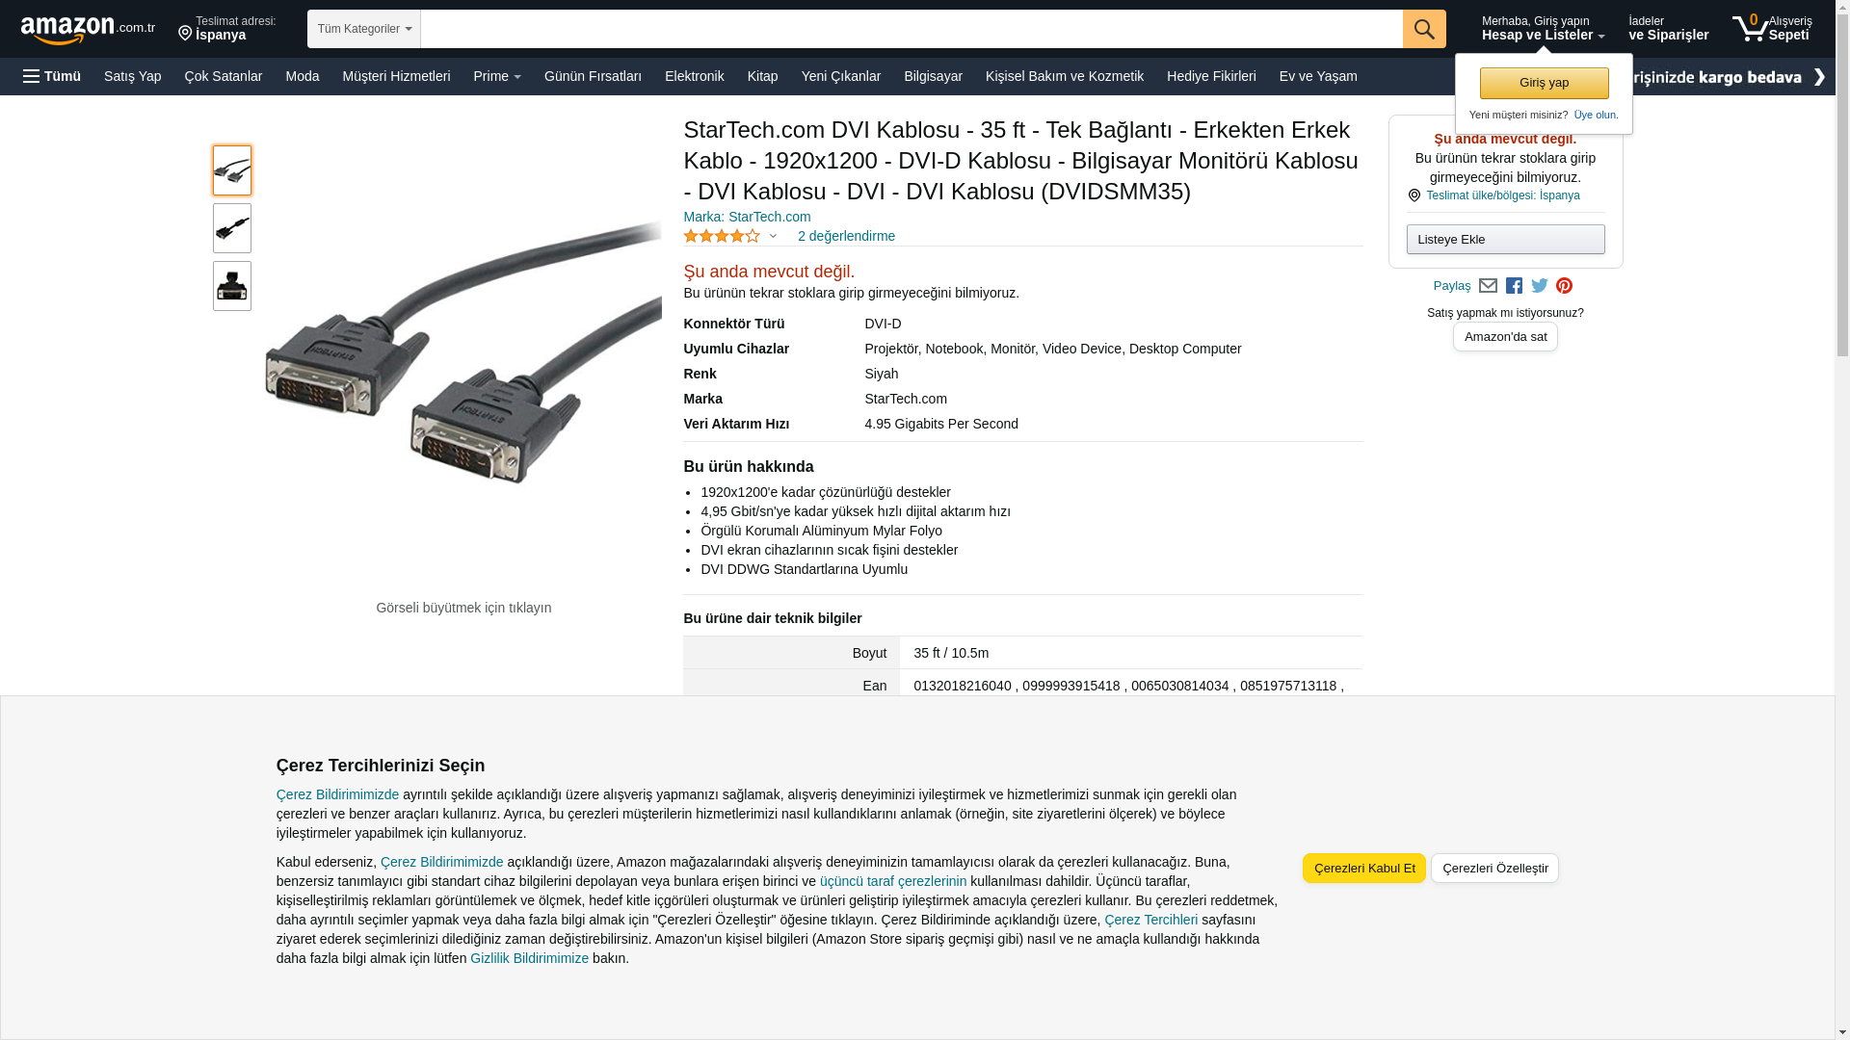Viewport: 1850px width, 1040px height.
Task: Click the search magnifier button
Action: [1424, 29]
